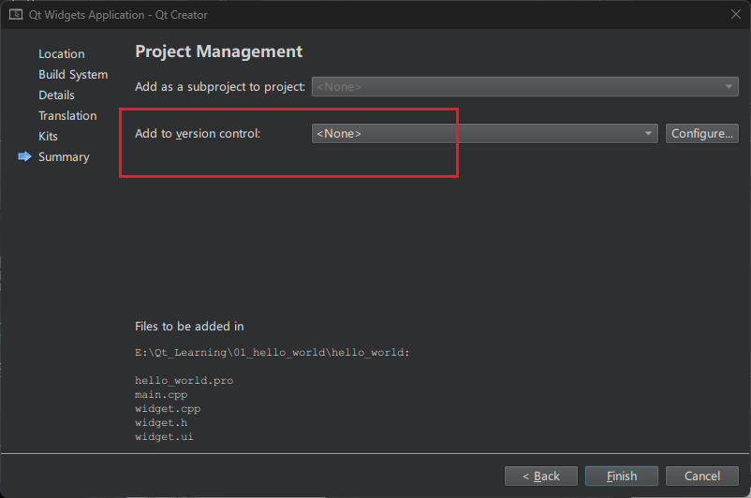Click hello_world.pro in the file list
The height and width of the screenshot is (498, 751).
pos(184,381)
